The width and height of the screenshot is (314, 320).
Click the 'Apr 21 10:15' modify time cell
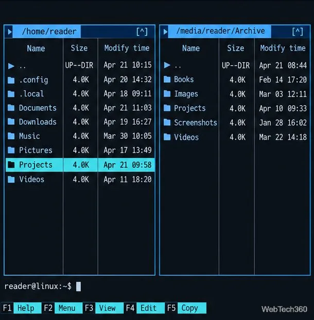point(127,65)
